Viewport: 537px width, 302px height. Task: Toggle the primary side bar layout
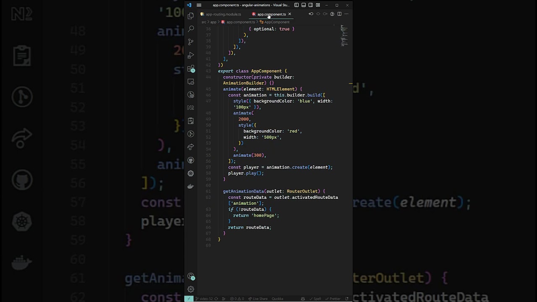pyautogui.click(x=297, y=5)
